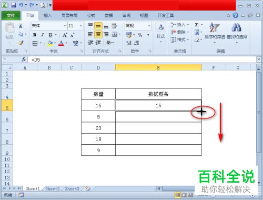Toggle middle vertical alignment
Viewport: 263px width, 200px height.
(98, 26)
